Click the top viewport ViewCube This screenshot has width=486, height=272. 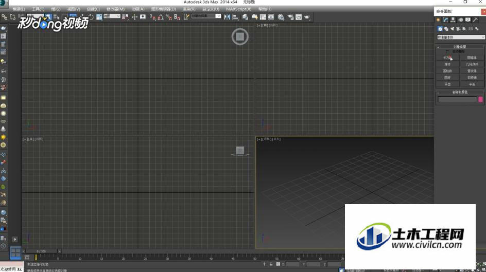point(240,37)
